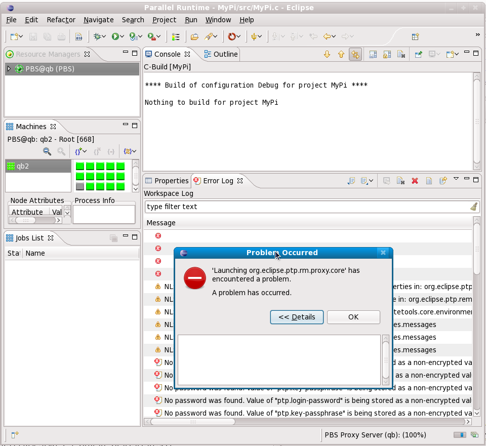Show the previous console with up arrow
Image resolution: width=486 pixels, height=446 pixels.
click(x=341, y=55)
